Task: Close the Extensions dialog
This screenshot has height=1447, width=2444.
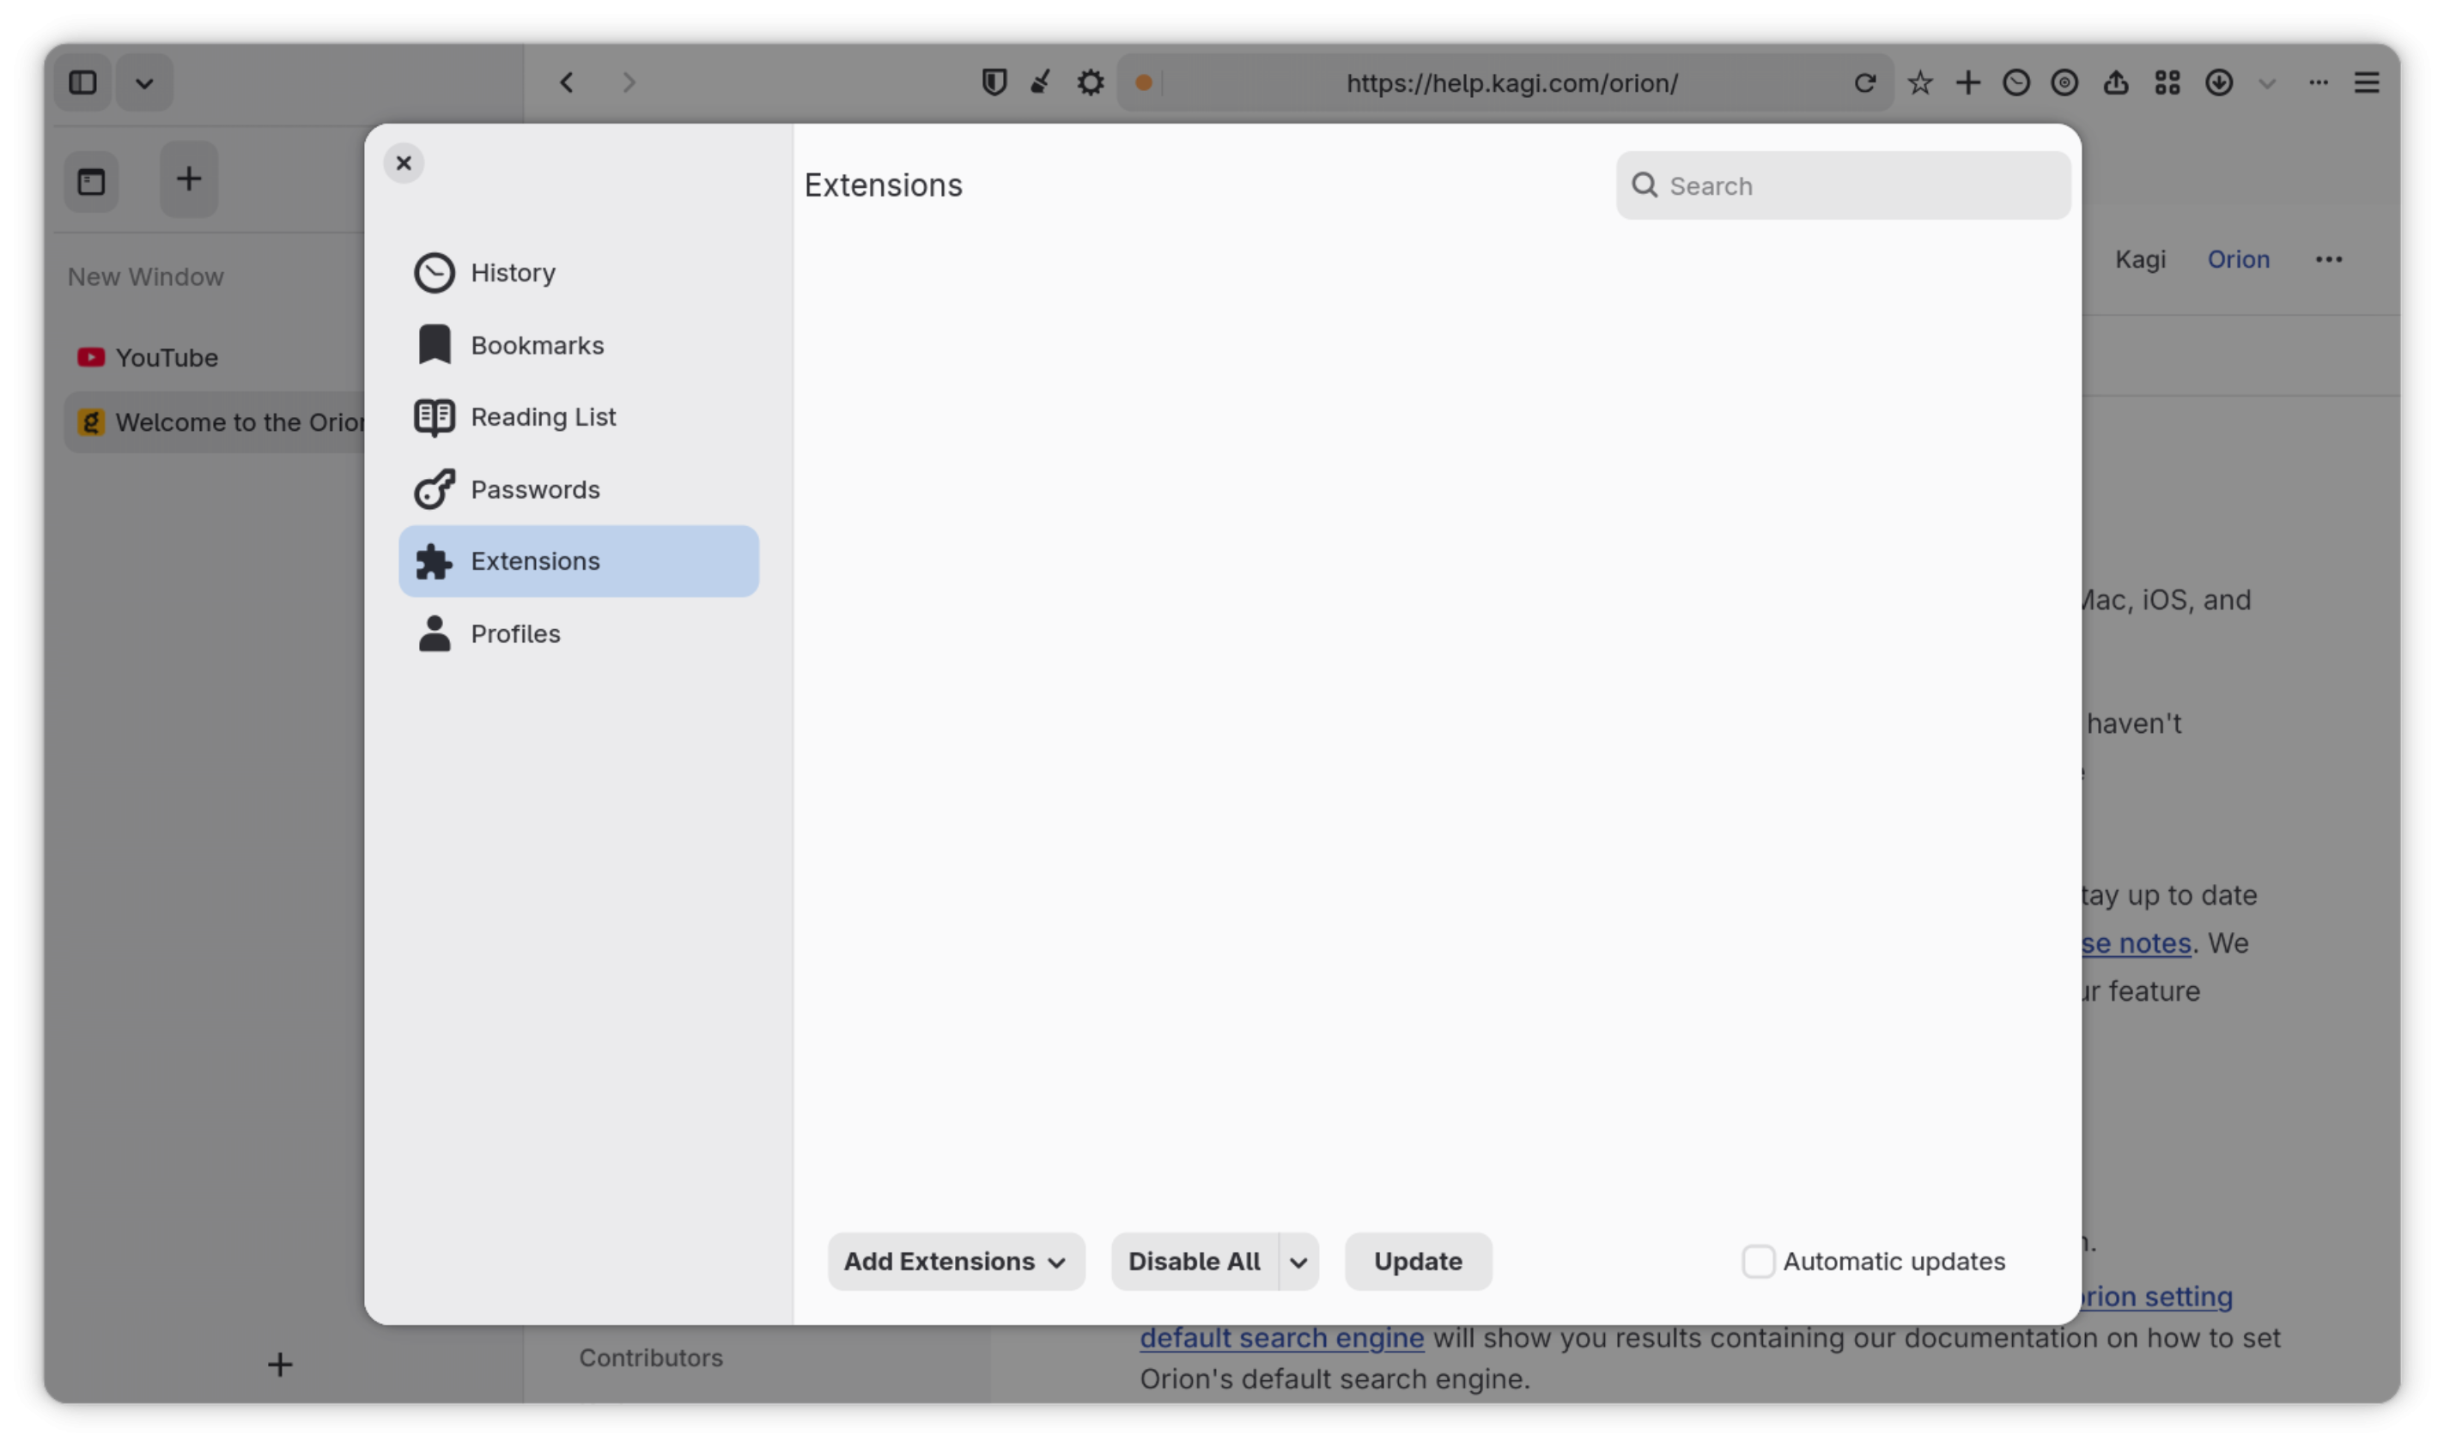Action: click(404, 163)
